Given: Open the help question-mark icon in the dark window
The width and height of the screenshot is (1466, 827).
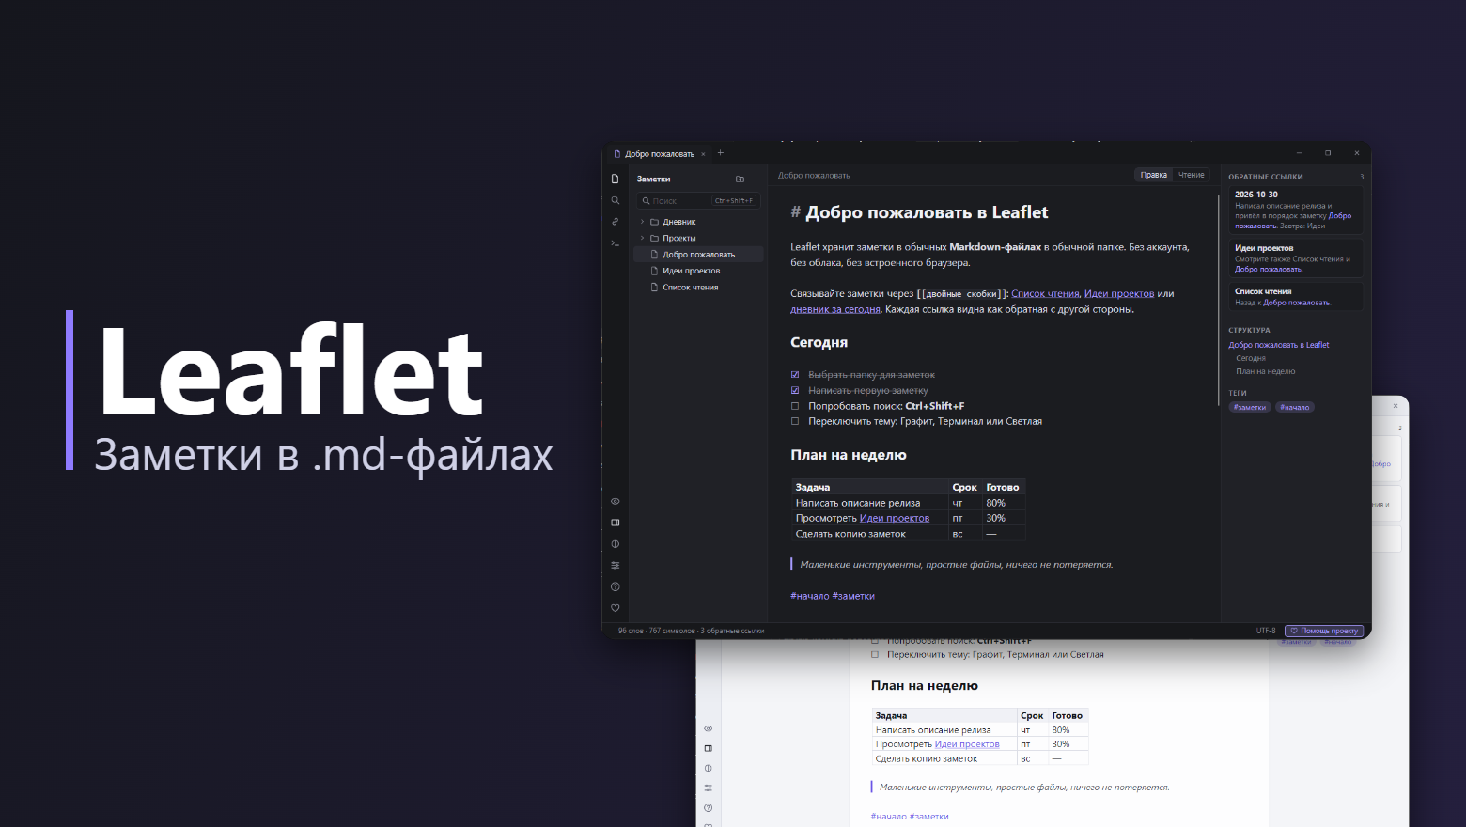Looking at the screenshot, I should [x=616, y=586].
